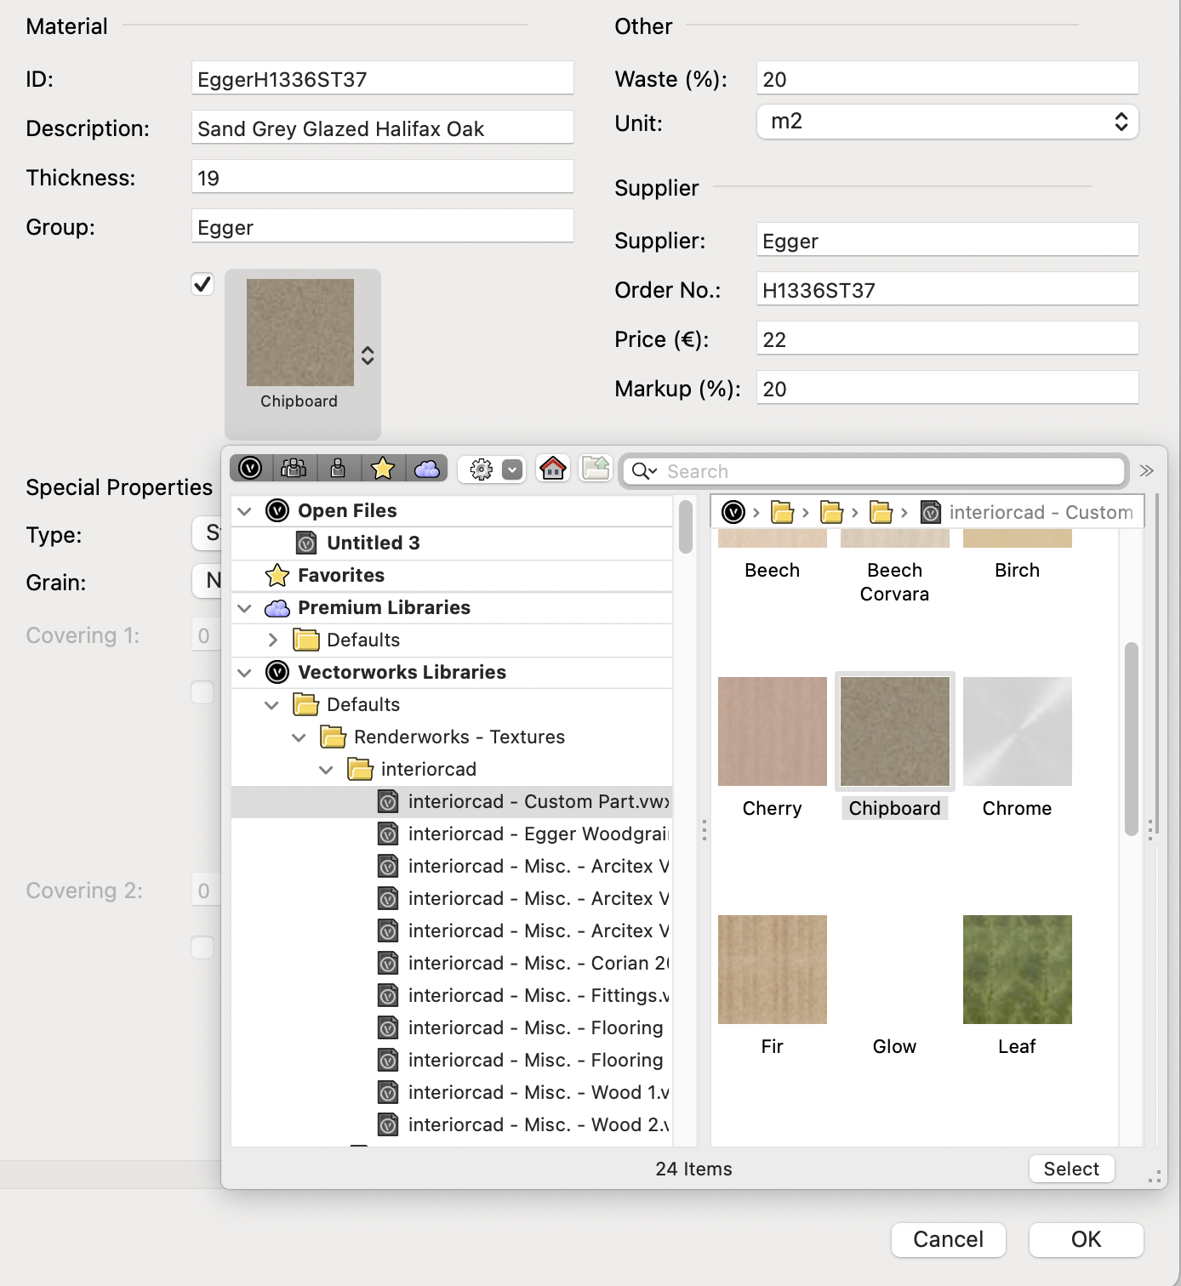This screenshot has width=1181, height=1286.
Task: Select Untitled 3 in Open Files
Action: (452, 543)
